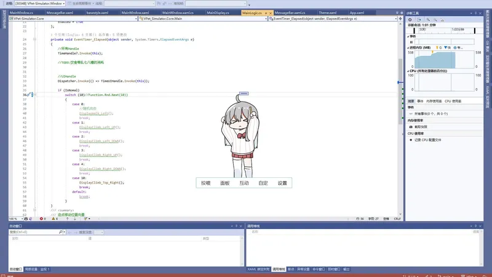This screenshot has width=492, height=277.
Task: Navigate forward arrow in Autos search bar
Action: 76,233
